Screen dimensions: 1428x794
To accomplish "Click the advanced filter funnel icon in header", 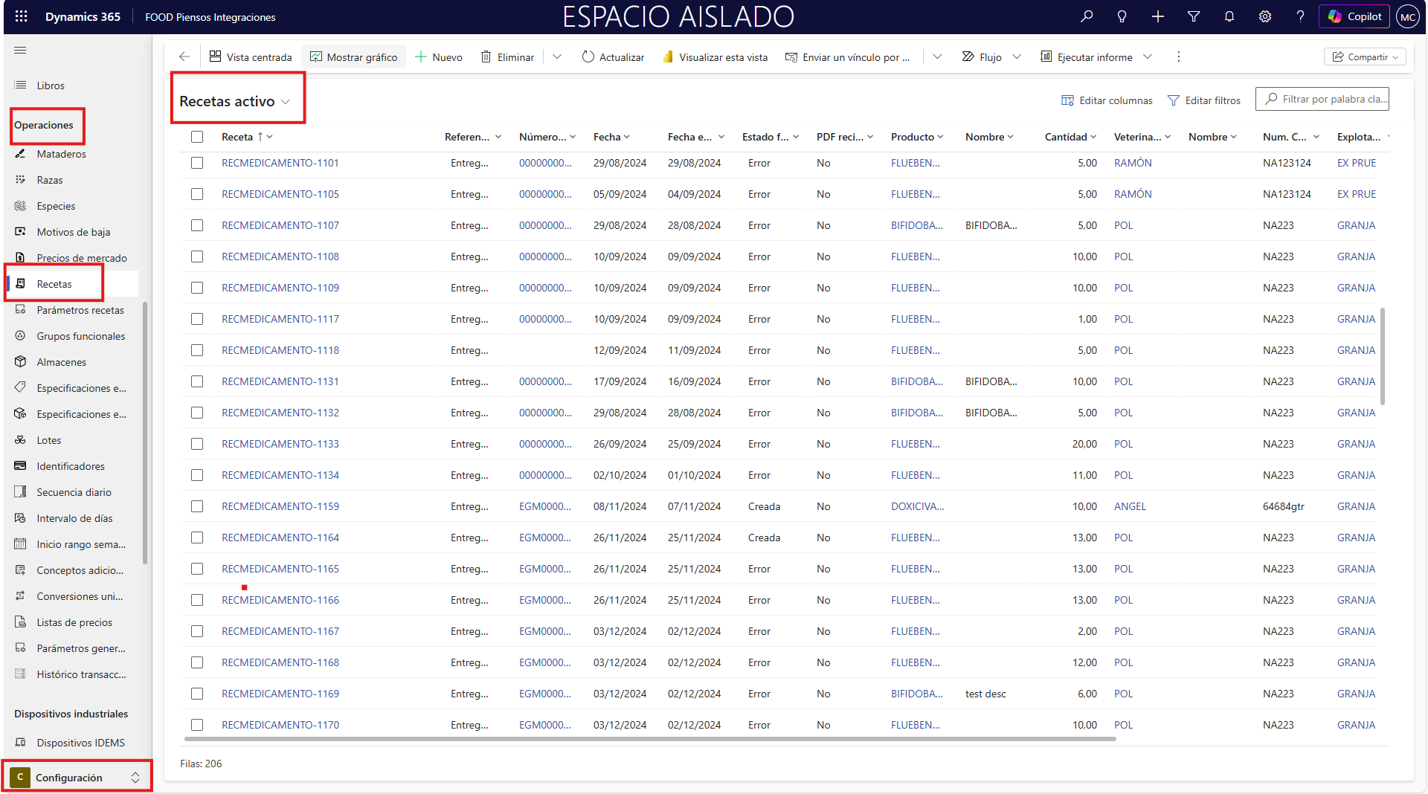I will [1194, 16].
